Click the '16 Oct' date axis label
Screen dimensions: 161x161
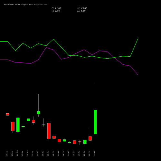(x=74, y=153)
